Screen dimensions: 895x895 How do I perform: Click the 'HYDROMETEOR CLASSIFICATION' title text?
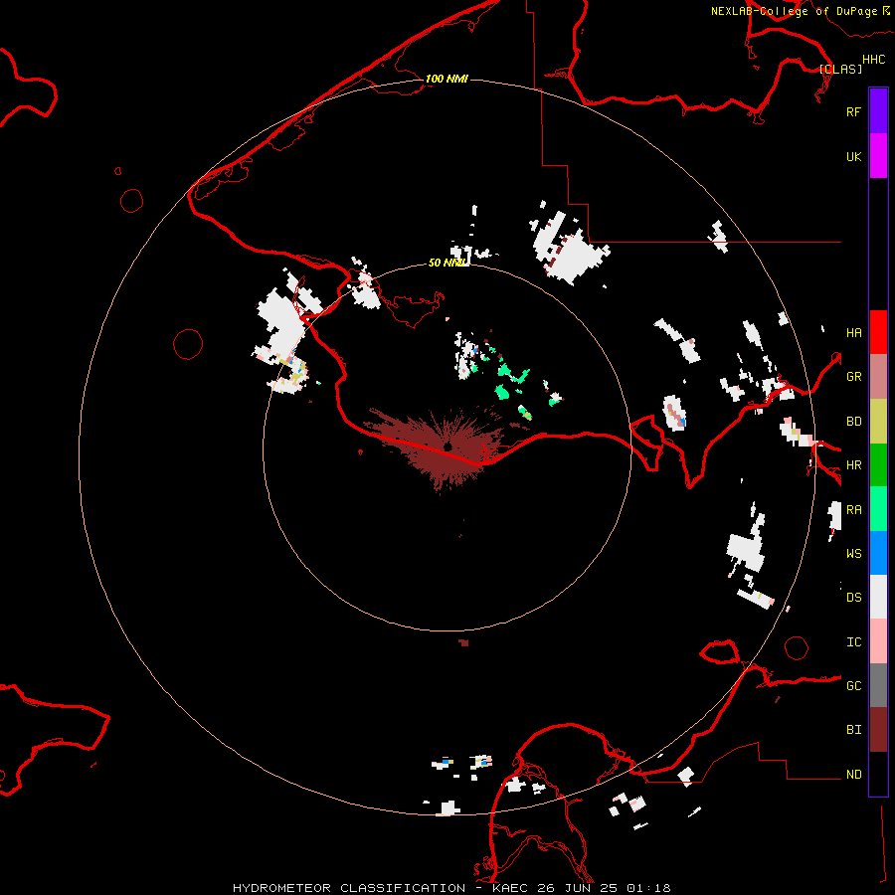[349, 888]
